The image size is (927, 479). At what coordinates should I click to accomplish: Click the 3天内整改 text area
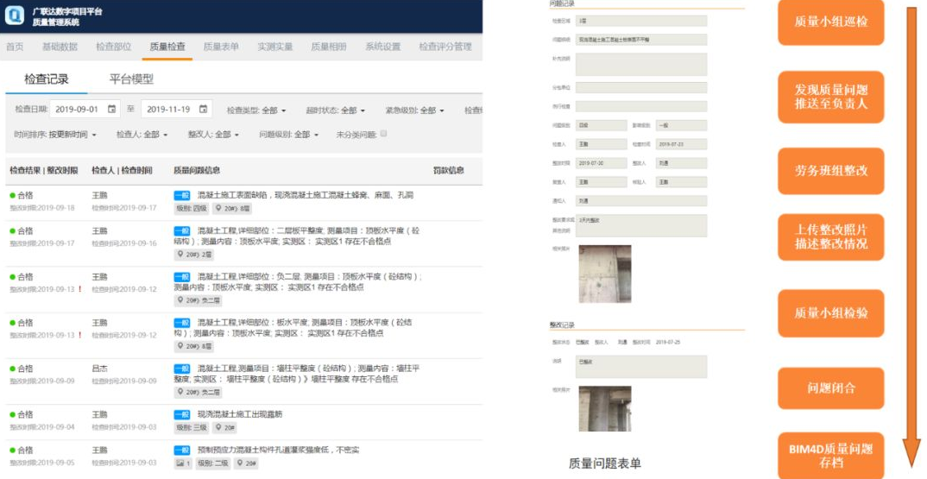coord(641,225)
